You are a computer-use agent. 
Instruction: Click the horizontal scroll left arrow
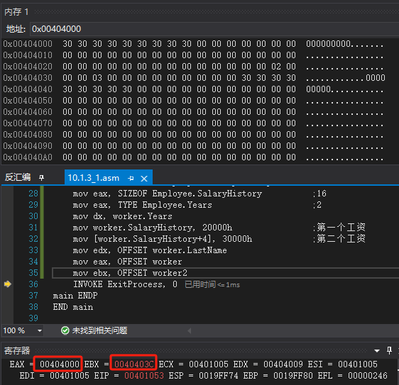(190, 330)
